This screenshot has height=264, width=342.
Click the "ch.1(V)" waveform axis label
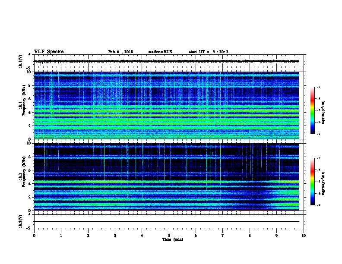pos(21,61)
